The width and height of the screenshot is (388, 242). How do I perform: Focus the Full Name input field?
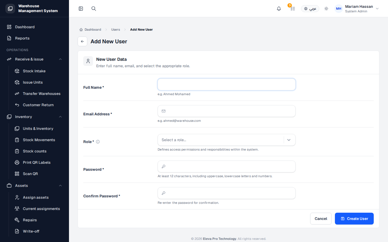[227, 84]
